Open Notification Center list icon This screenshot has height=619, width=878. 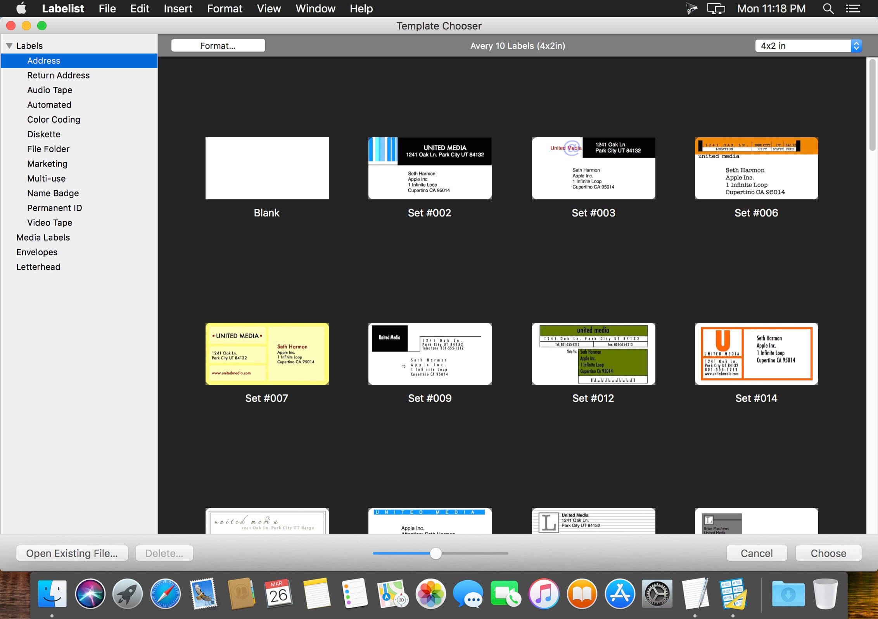(x=853, y=9)
